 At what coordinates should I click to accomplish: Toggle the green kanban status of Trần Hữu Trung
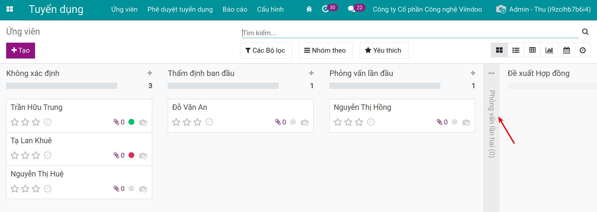pyautogui.click(x=131, y=122)
